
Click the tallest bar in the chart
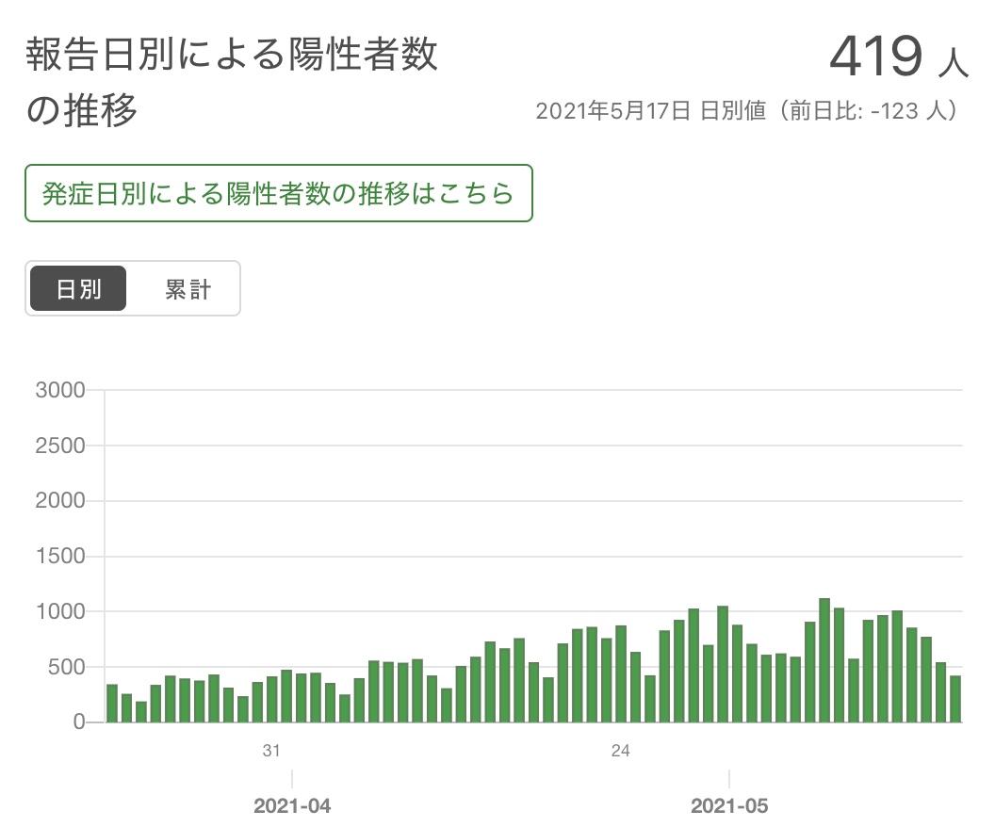click(824, 660)
